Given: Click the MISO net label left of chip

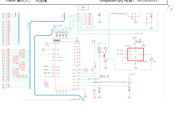Looking at the screenshot, I should [x=46, y=66].
